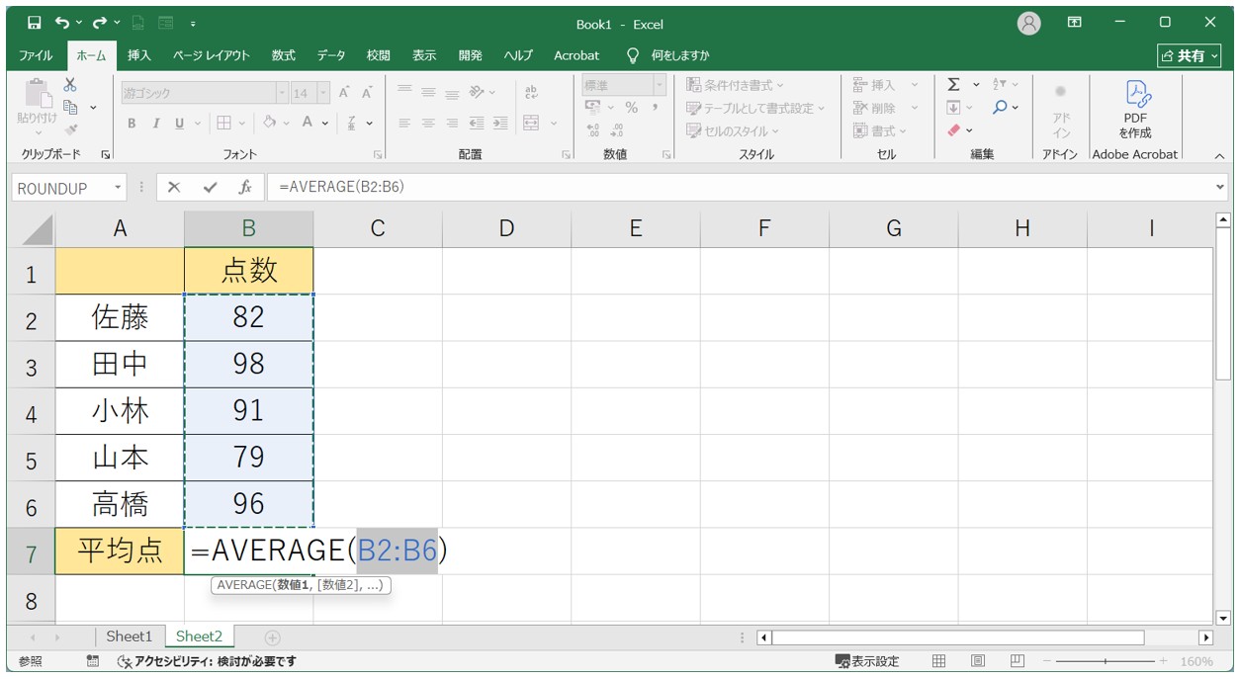1240x679 pixels.
Task: Switch to Normal view in status bar
Action: pos(939,661)
